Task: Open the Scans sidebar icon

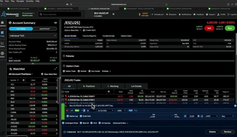Action: tap(2, 55)
